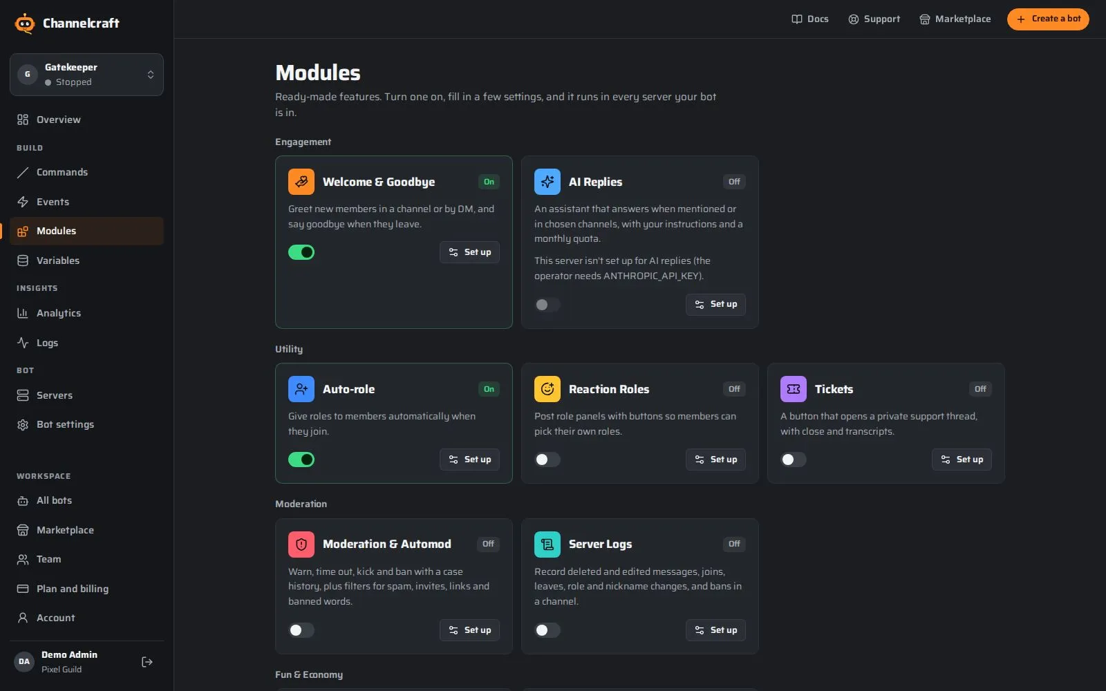This screenshot has width=1106, height=691.
Task: Open Plan and billing in the sidebar
Action: (x=86, y=589)
